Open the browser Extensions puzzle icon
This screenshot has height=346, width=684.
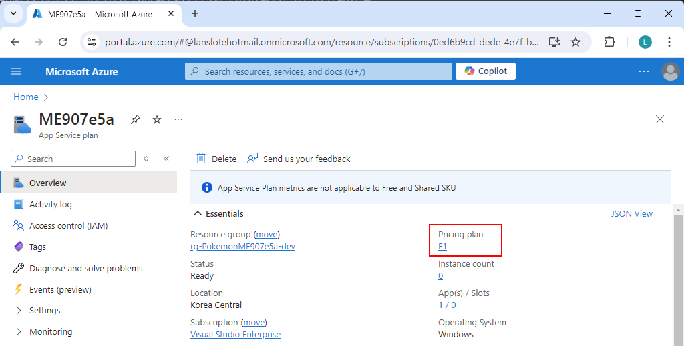point(609,42)
